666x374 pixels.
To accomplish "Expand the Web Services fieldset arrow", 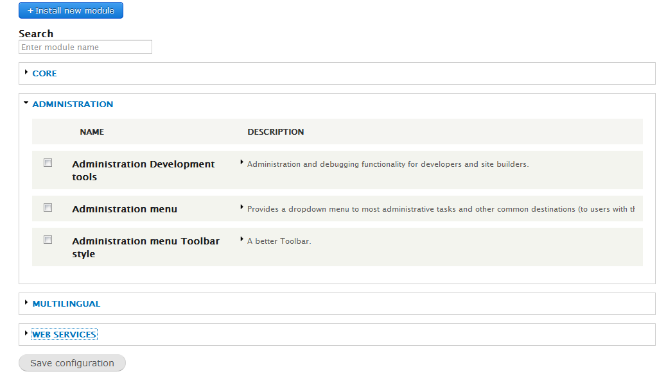I will point(26,334).
